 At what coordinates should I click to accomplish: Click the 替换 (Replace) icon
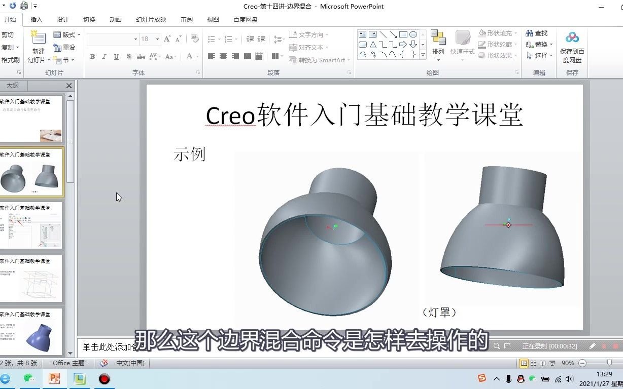click(x=537, y=44)
